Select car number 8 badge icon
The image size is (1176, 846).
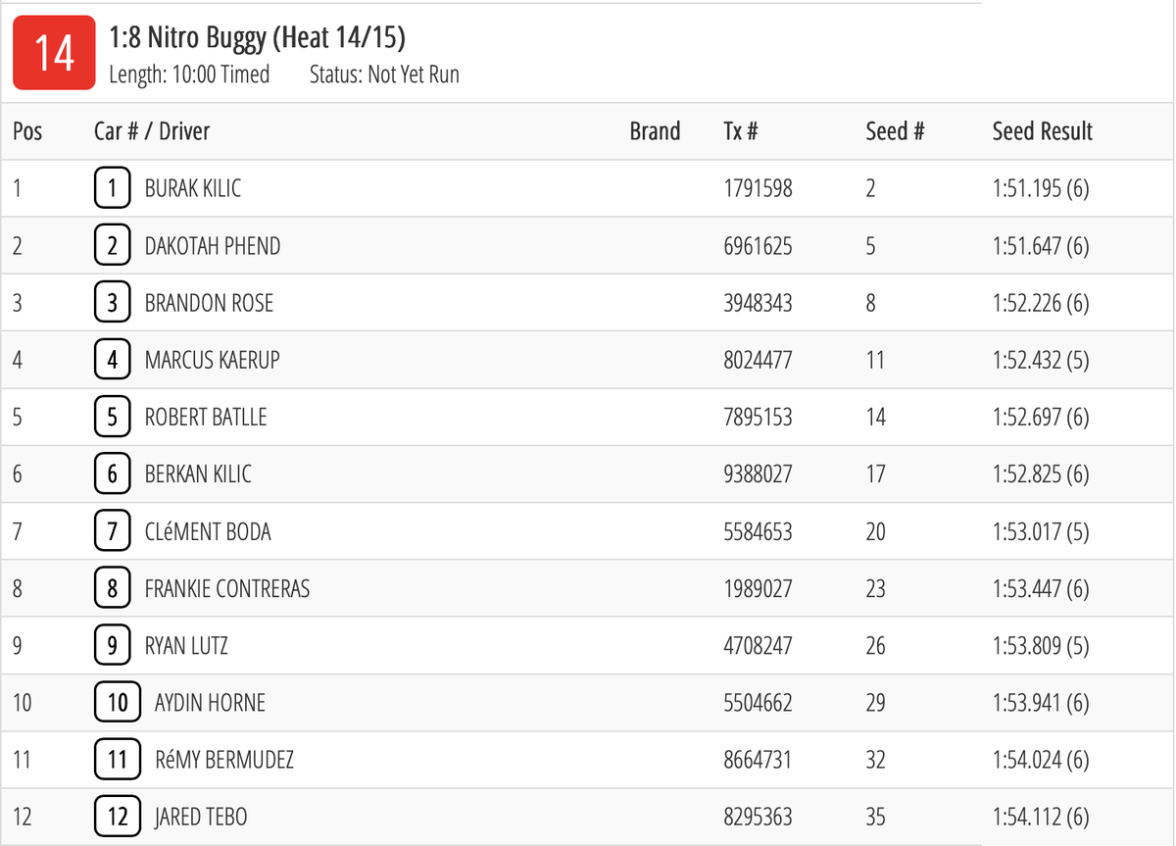click(x=113, y=588)
